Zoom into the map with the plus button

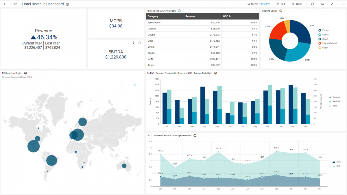point(122,85)
